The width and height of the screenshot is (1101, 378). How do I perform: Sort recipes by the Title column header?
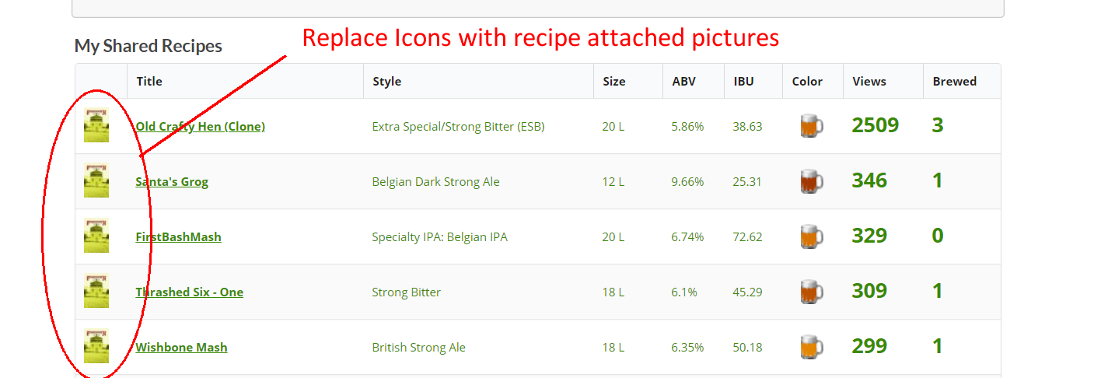click(149, 81)
